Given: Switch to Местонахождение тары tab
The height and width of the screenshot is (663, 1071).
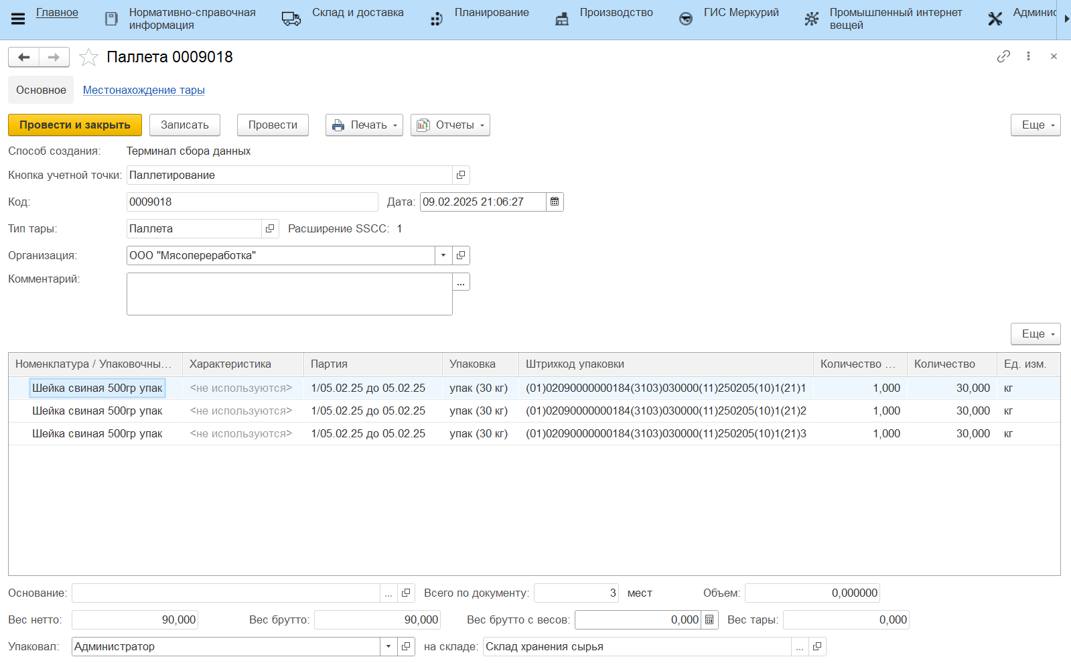Looking at the screenshot, I should (x=143, y=90).
